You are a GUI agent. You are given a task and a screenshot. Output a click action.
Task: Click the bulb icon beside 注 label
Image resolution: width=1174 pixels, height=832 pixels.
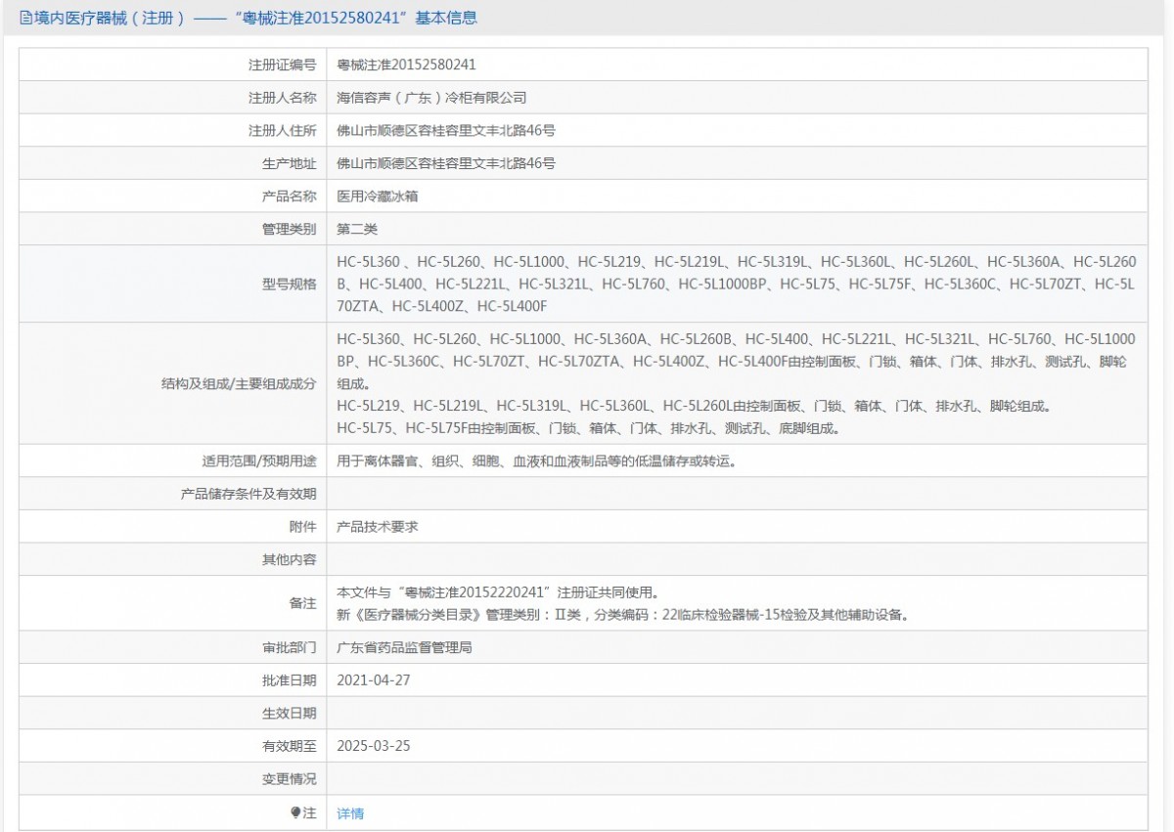coord(295,812)
